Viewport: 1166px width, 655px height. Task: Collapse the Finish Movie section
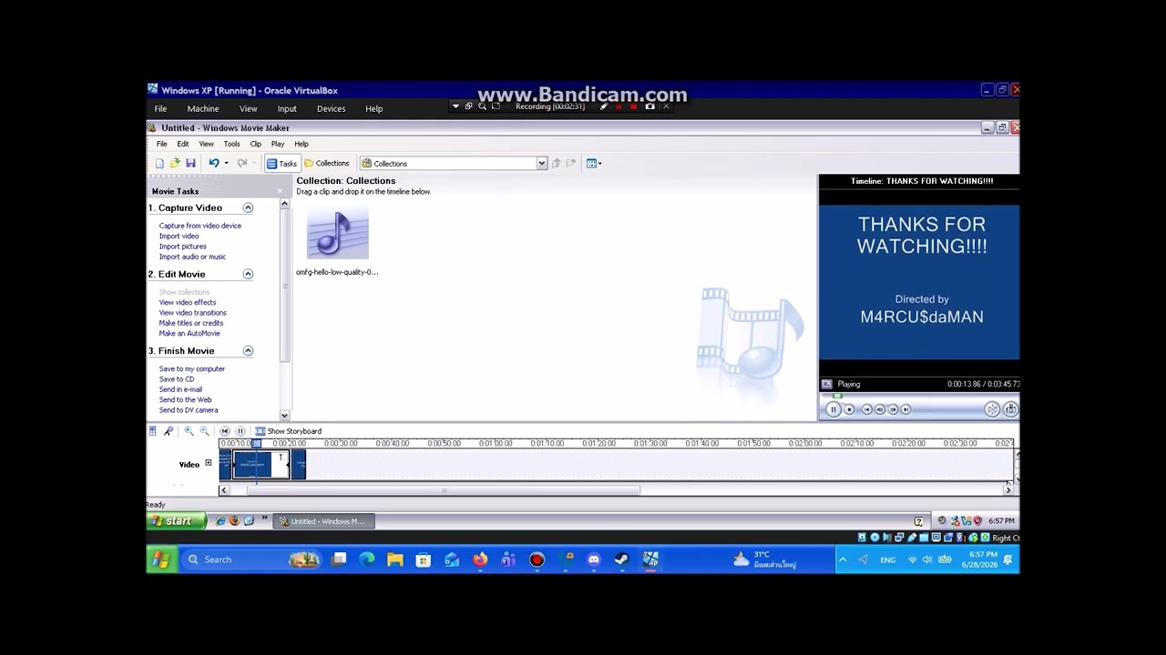click(248, 351)
